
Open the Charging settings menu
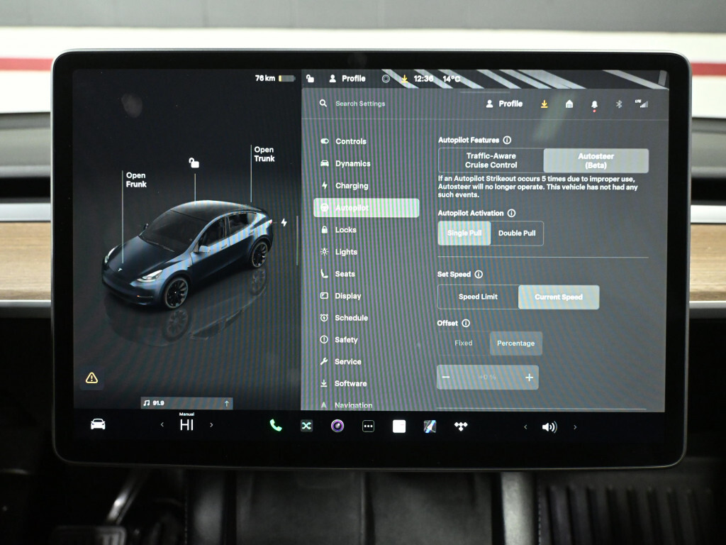point(351,186)
